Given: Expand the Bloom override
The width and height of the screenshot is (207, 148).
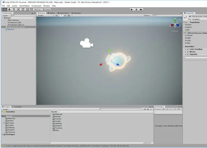Looking at the screenshot, I should click(186, 52).
